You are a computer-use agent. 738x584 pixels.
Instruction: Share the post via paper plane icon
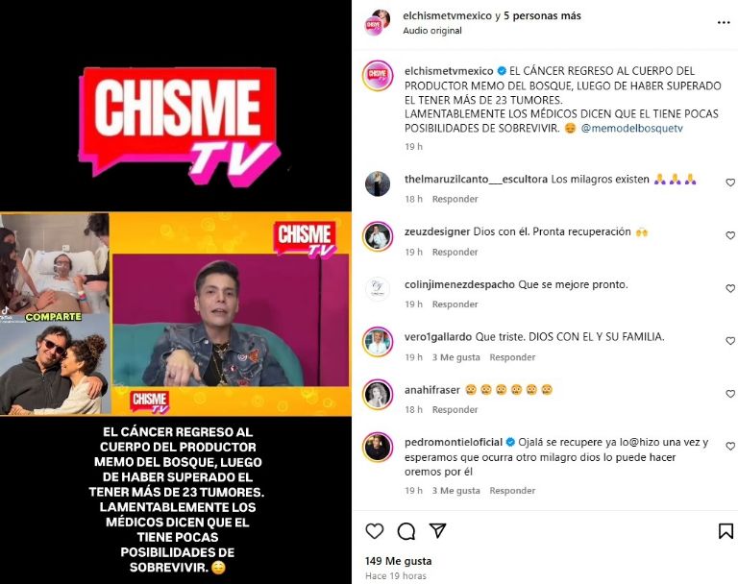[x=438, y=530]
